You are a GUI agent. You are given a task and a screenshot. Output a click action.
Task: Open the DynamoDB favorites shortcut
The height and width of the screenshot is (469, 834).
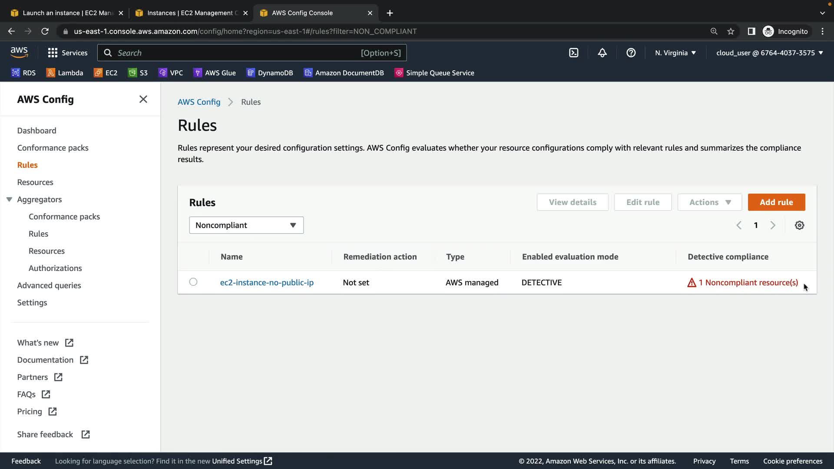[270, 73]
